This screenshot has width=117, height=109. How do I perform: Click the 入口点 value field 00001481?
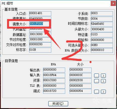click(40, 13)
